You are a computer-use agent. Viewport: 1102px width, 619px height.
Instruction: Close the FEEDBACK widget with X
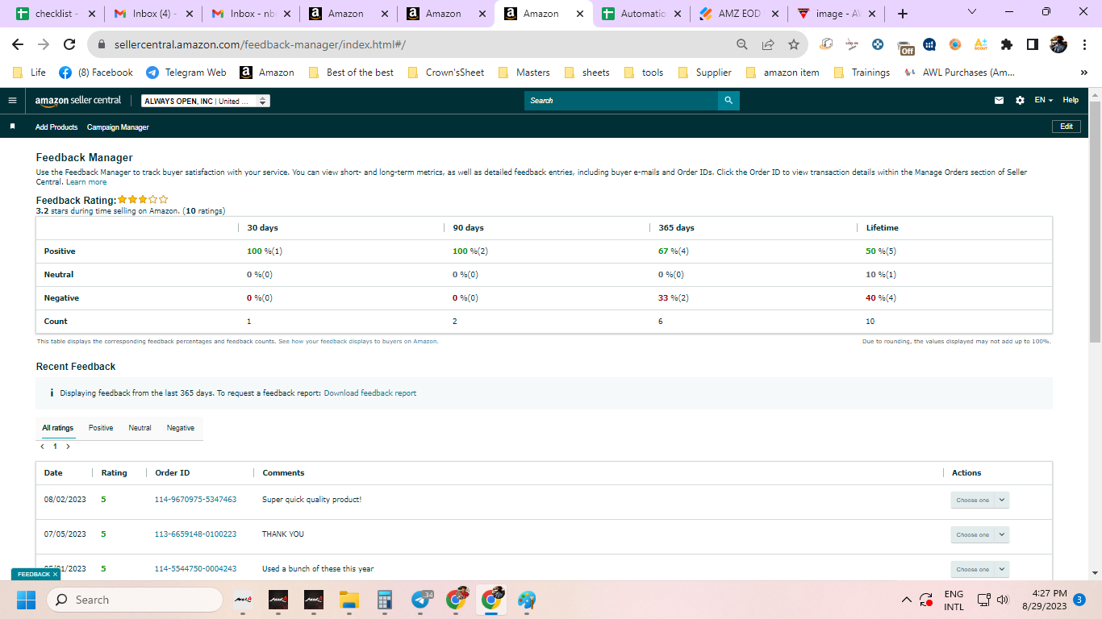tap(56, 575)
